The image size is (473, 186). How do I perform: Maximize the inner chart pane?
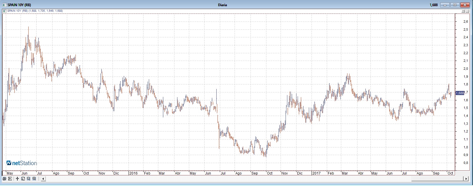[463, 11]
